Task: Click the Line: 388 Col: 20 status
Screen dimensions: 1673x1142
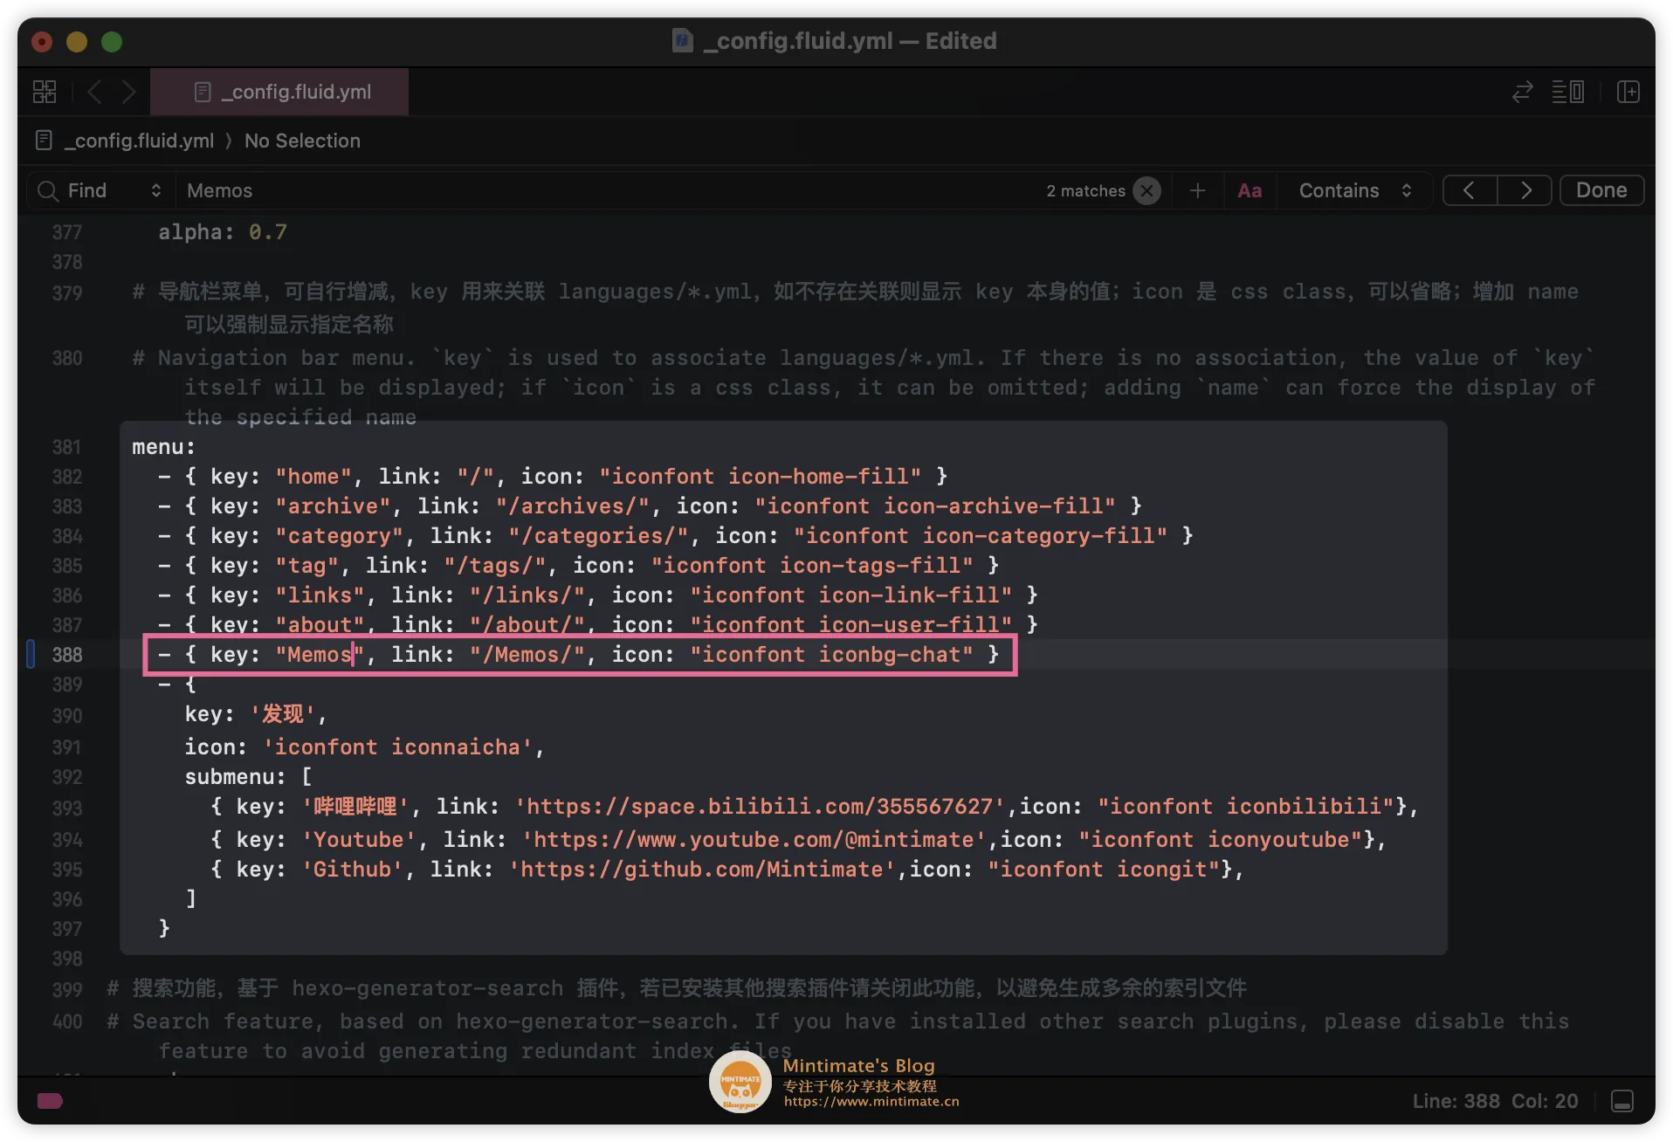Action: click(1495, 1101)
